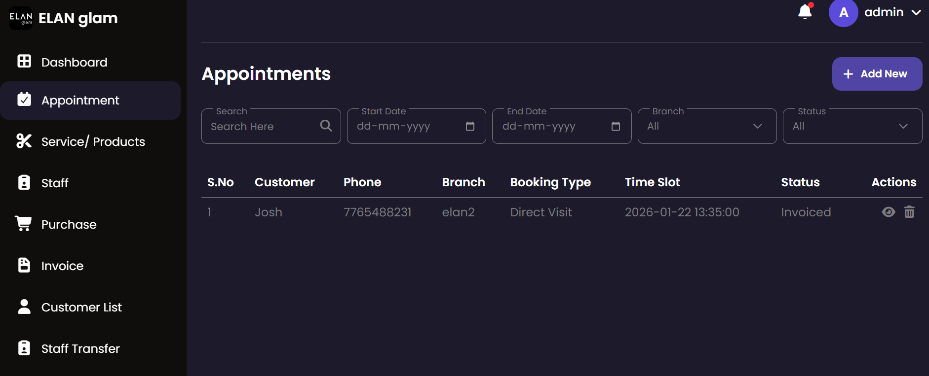This screenshot has height=376, width=929.
Task: Go to Staff Transfer page
Action: tap(80, 348)
